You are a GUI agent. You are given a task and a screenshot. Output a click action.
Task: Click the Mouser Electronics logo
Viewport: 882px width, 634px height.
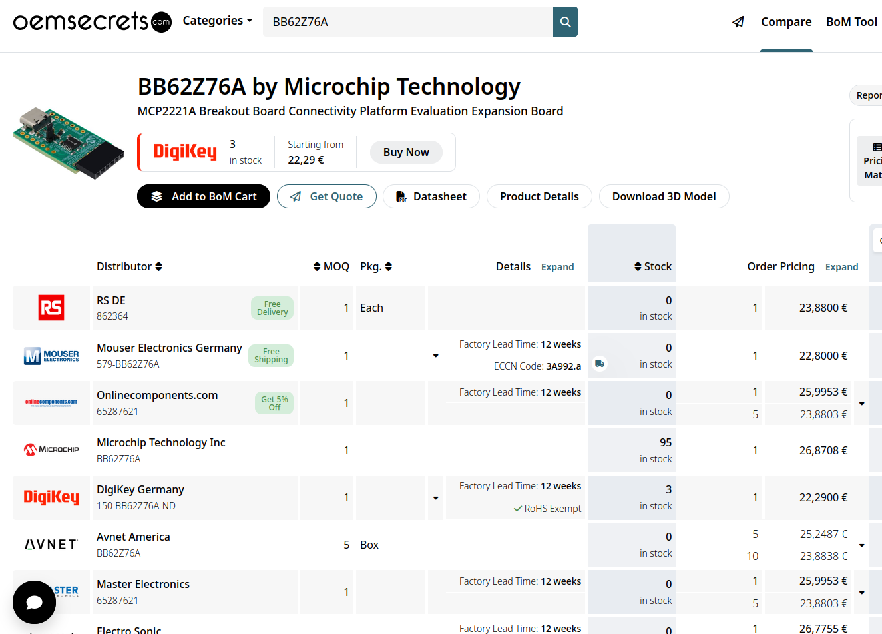(x=51, y=356)
